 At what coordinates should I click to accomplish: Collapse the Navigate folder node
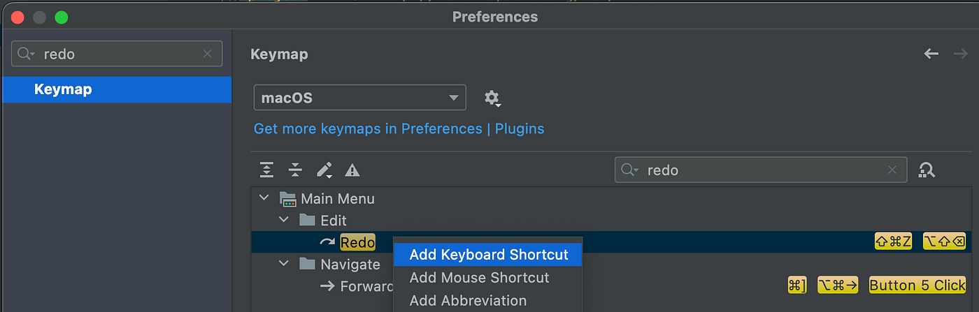tap(284, 264)
